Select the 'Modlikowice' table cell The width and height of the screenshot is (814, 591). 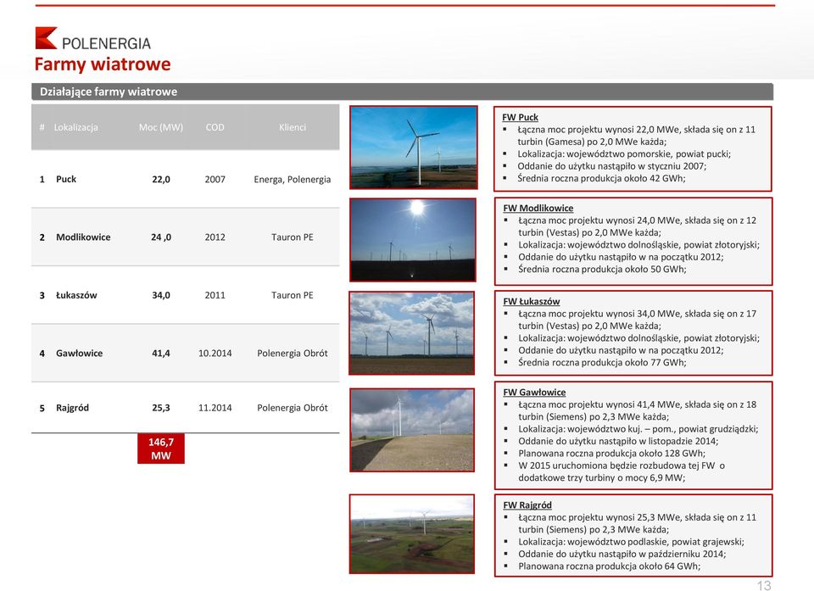click(83, 237)
